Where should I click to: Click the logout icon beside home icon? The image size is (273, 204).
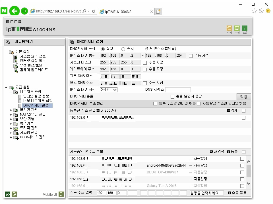(14, 194)
